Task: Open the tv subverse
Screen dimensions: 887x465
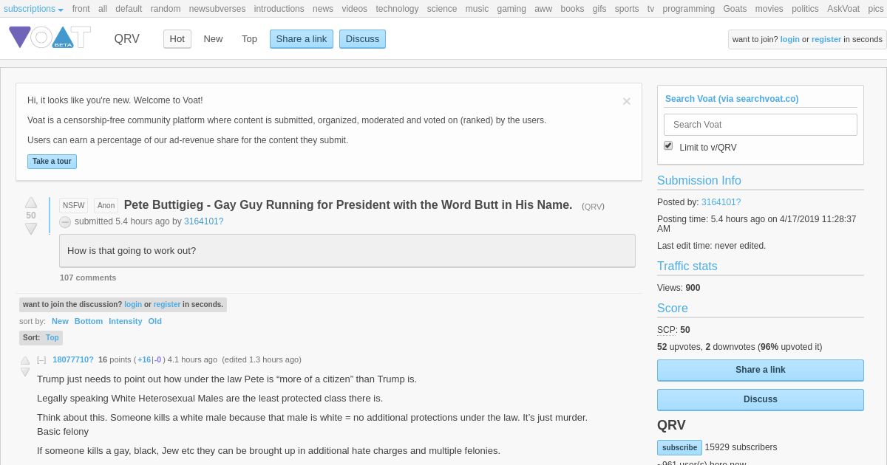Action: click(651, 9)
